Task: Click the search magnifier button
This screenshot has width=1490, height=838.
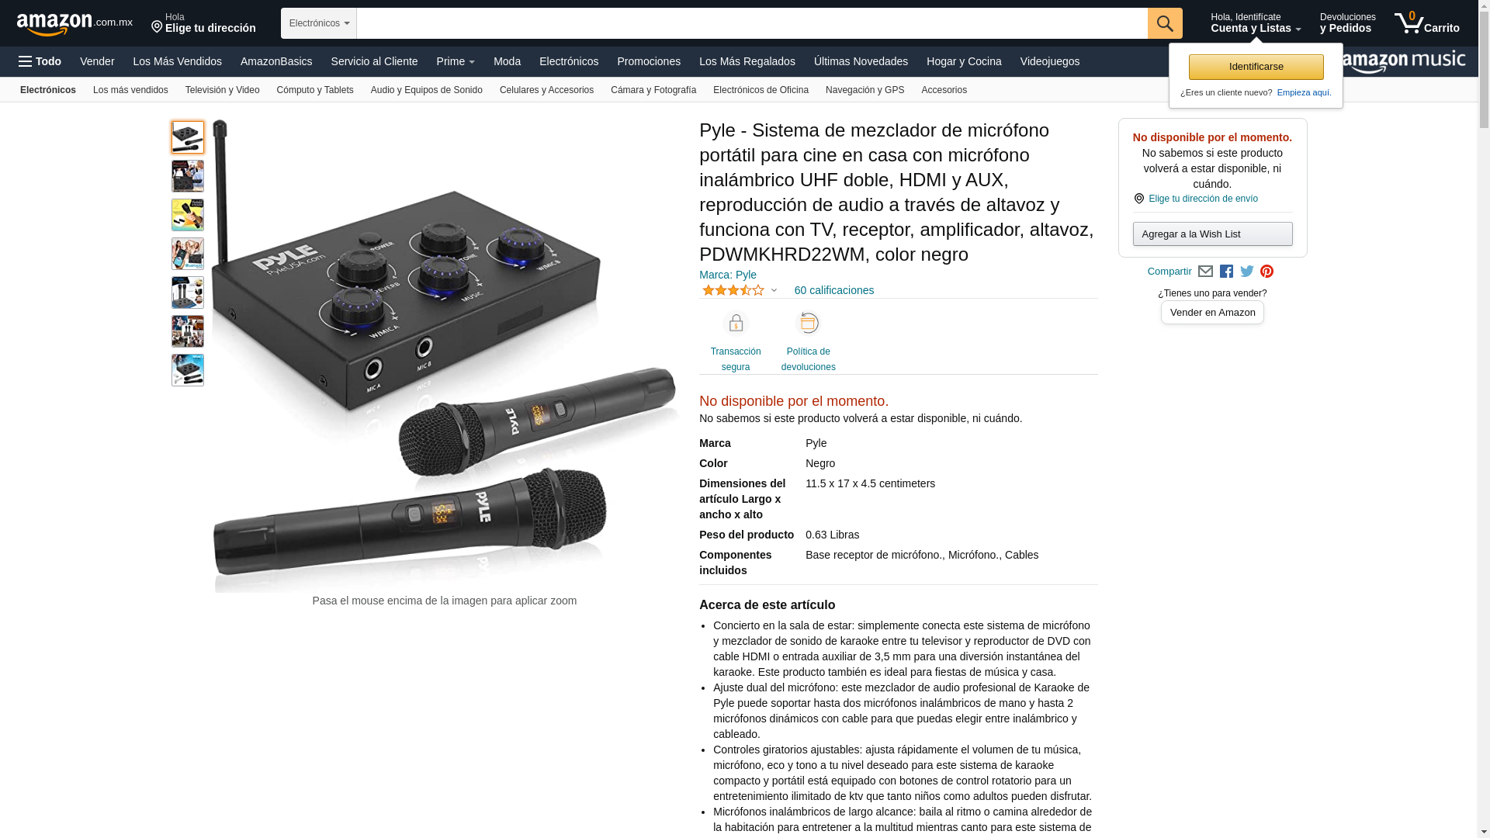Action: [x=1165, y=23]
